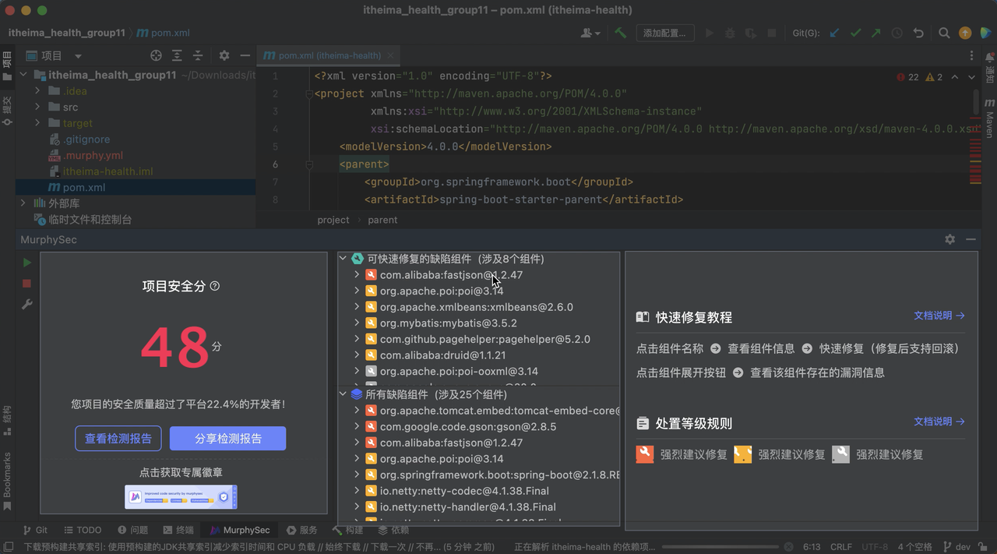
Task: Click the Git rollback undo icon
Action: 918,33
